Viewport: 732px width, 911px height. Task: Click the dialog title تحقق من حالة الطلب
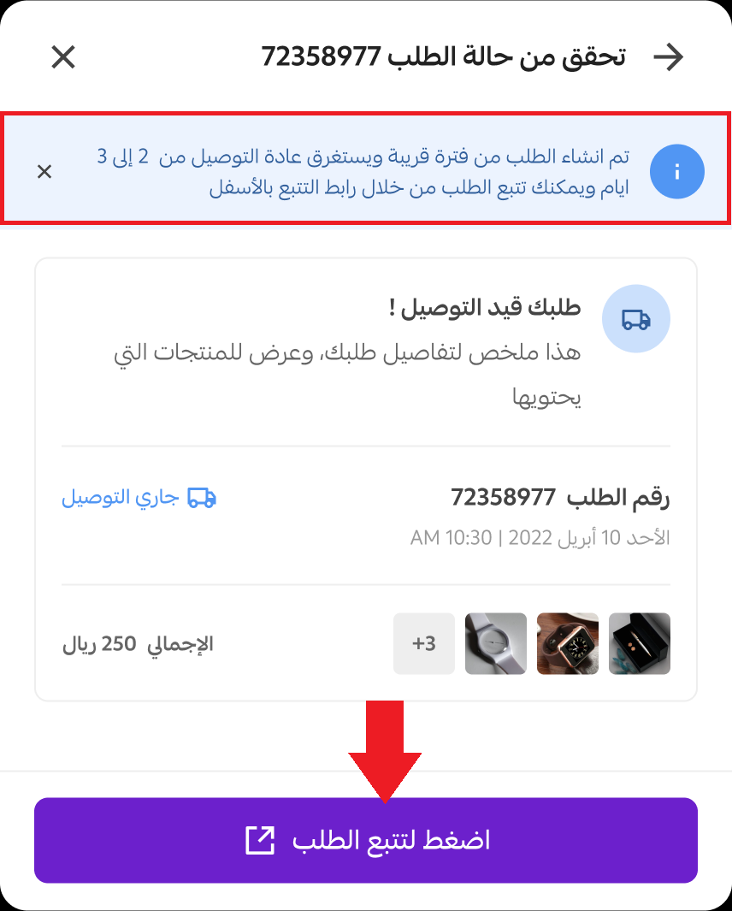[444, 57]
